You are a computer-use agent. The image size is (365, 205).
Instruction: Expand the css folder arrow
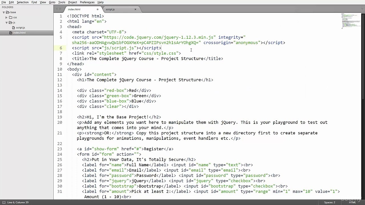6,17
